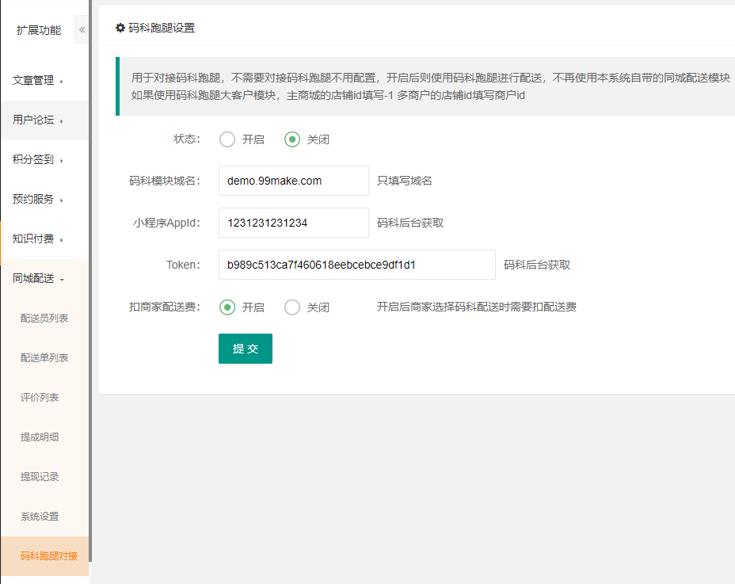
Task: Collapse the 同城配送 menu
Action: 38,278
